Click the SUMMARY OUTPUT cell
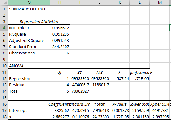Image resolution: width=171 pixels, height=120 pixels. pyautogui.click(x=29, y=9)
